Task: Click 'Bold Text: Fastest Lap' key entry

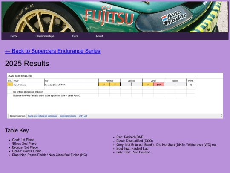Action: click(x=132, y=148)
